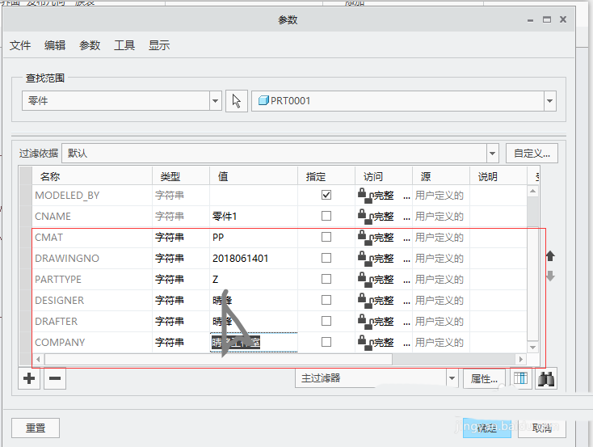Click horizontal scrollbar right arrow

(x=521, y=359)
